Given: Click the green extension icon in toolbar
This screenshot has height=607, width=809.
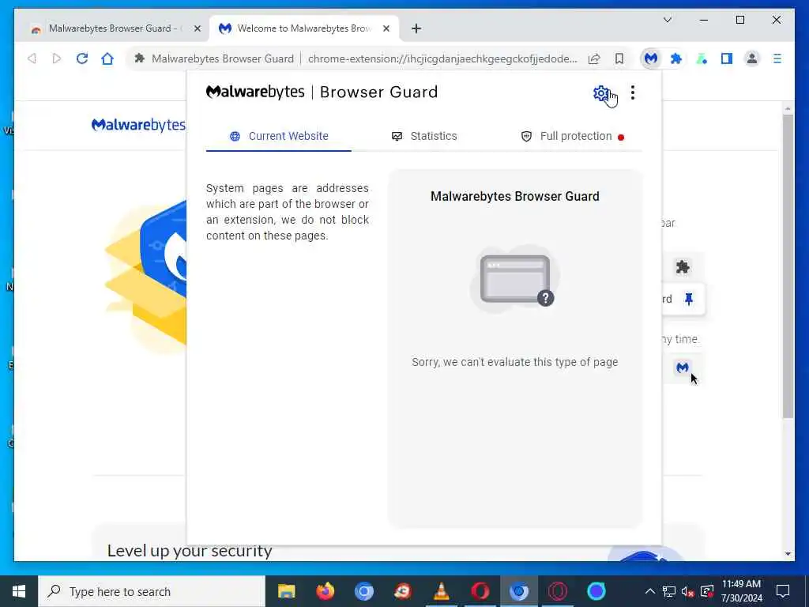Looking at the screenshot, I should coord(702,58).
